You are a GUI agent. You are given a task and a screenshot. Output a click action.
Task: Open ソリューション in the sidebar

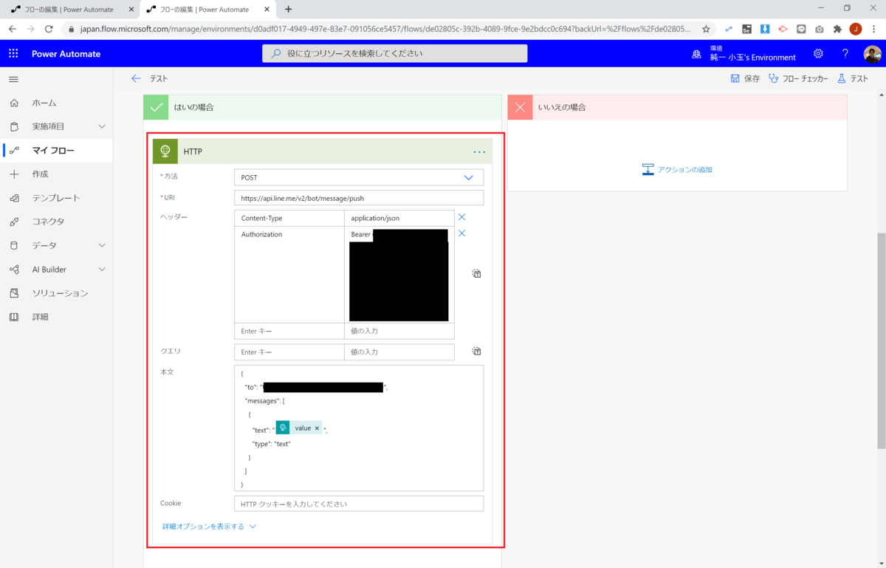coord(57,293)
